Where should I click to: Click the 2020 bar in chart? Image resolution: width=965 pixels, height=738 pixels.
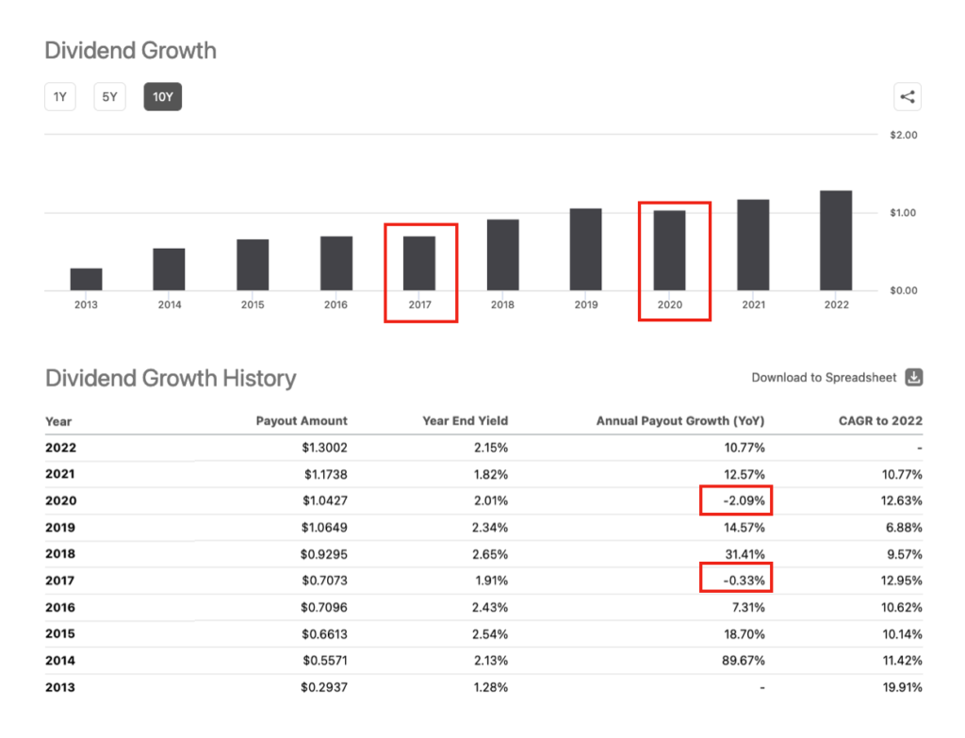pos(670,250)
